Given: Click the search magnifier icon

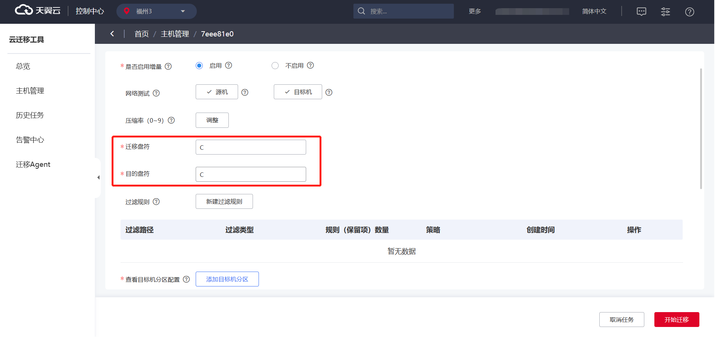Looking at the screenshot, I should click(x=361, y=11).
